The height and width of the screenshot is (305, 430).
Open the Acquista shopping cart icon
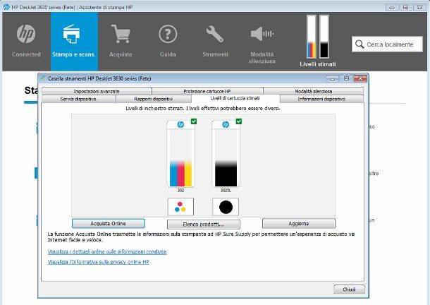coord(121,34)
